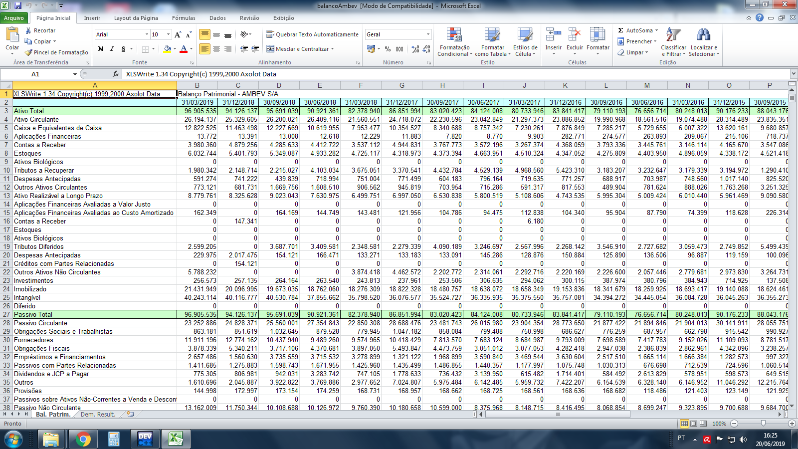The height and width of the screenshot is (449, 798).
Task: Decrease font size with small A
Action: (189, 34)
